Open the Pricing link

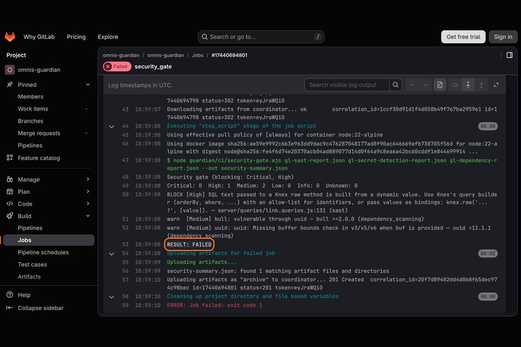76,37
